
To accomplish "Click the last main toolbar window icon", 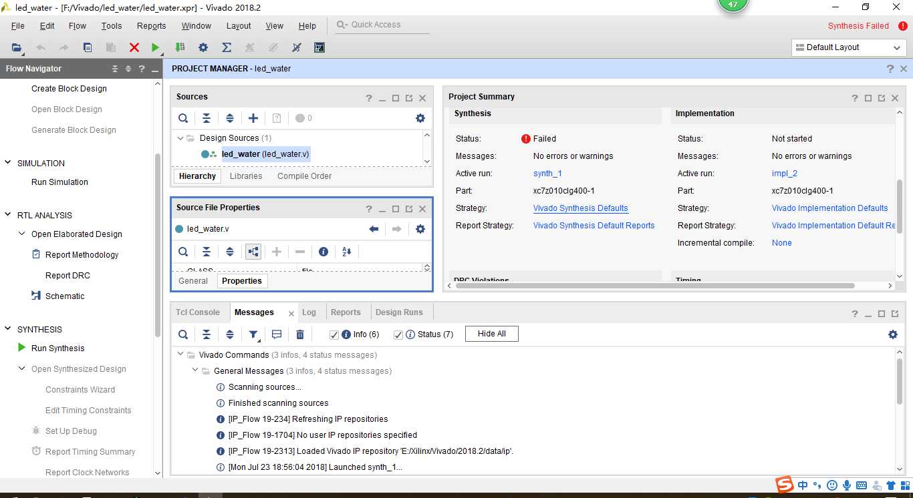I will 319,47.
